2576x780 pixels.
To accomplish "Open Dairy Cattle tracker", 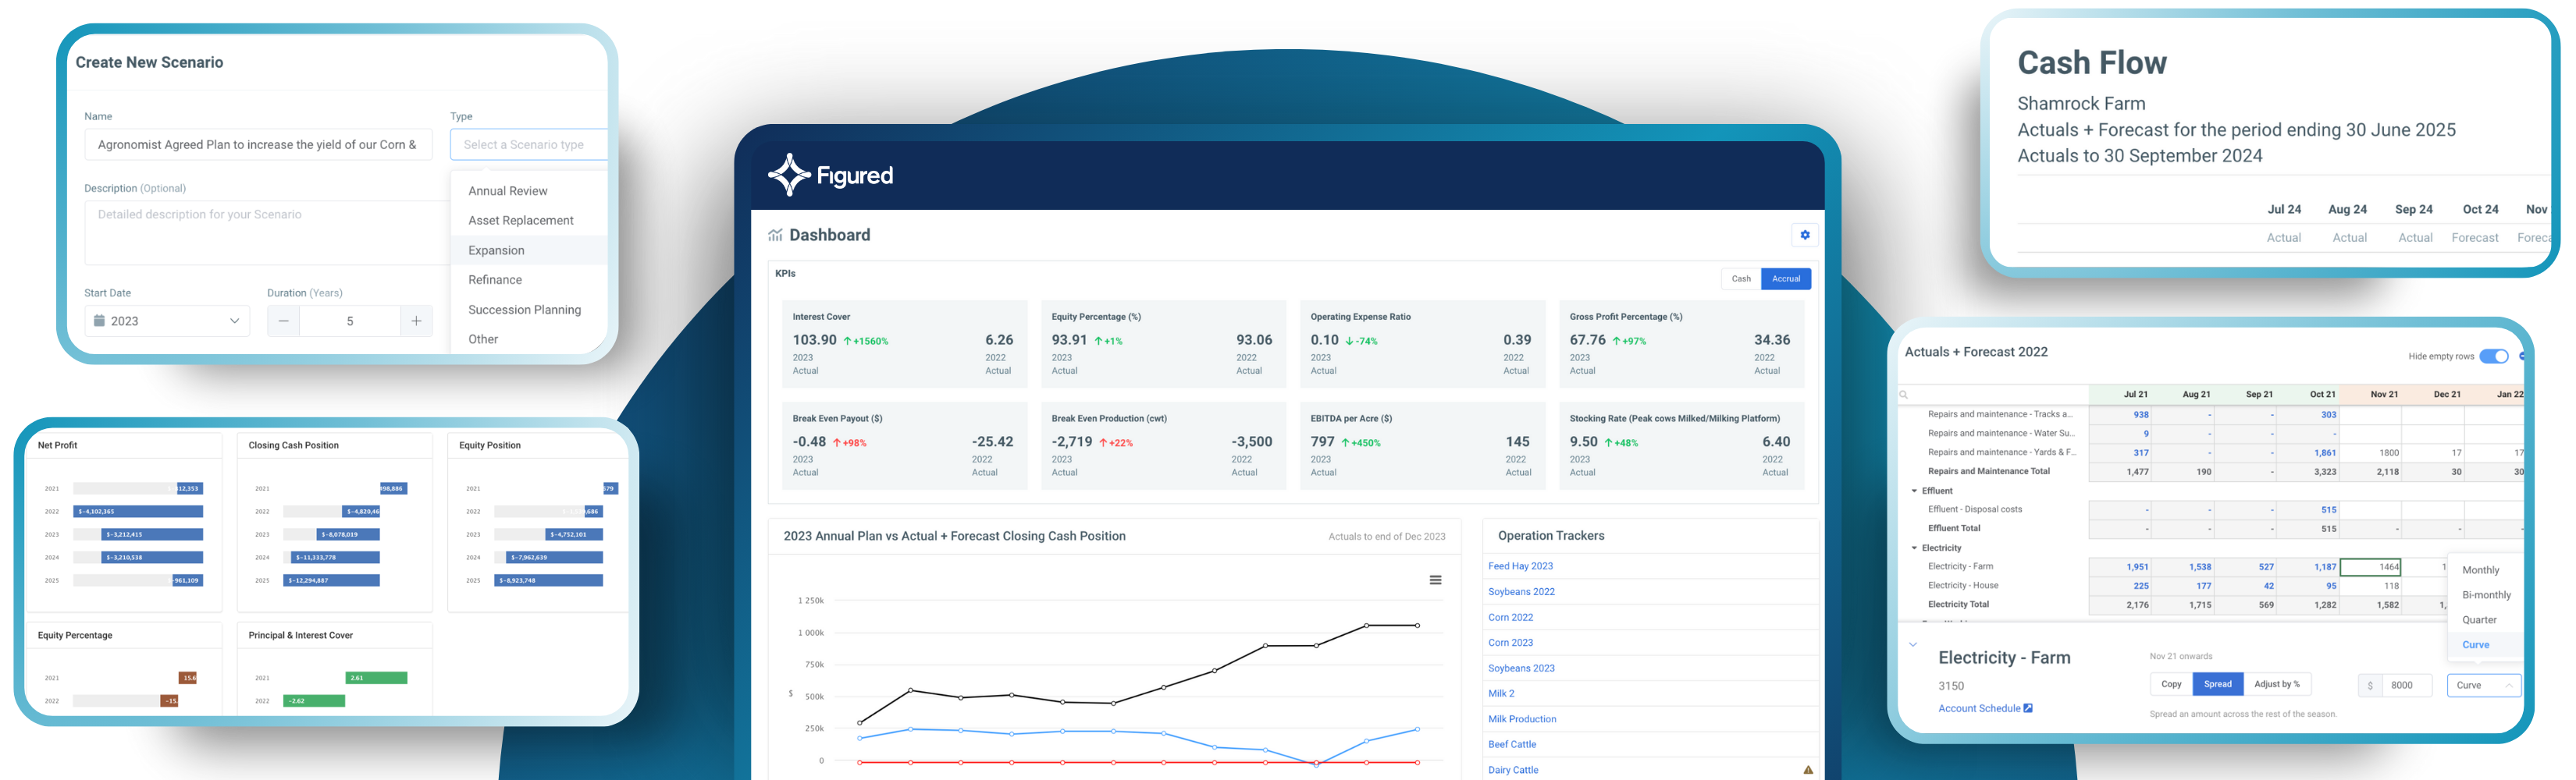I will (x=1513, y=770).
